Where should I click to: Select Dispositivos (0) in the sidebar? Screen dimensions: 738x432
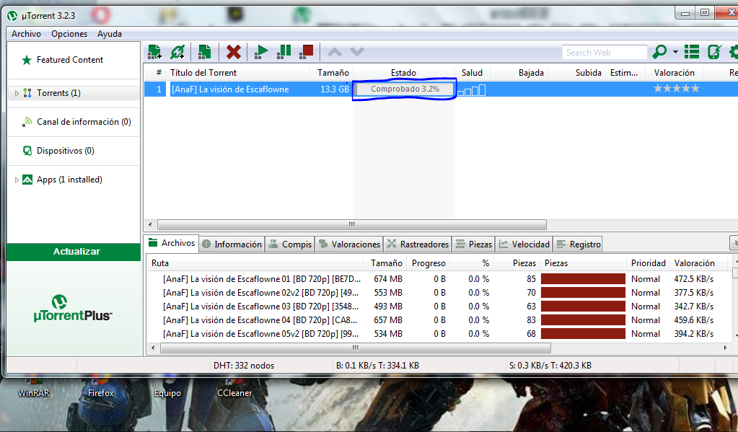click(x=66, y=151)
